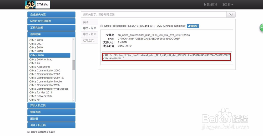
Task: Click the list scrollbar down arrow
Action: [74, 100]
